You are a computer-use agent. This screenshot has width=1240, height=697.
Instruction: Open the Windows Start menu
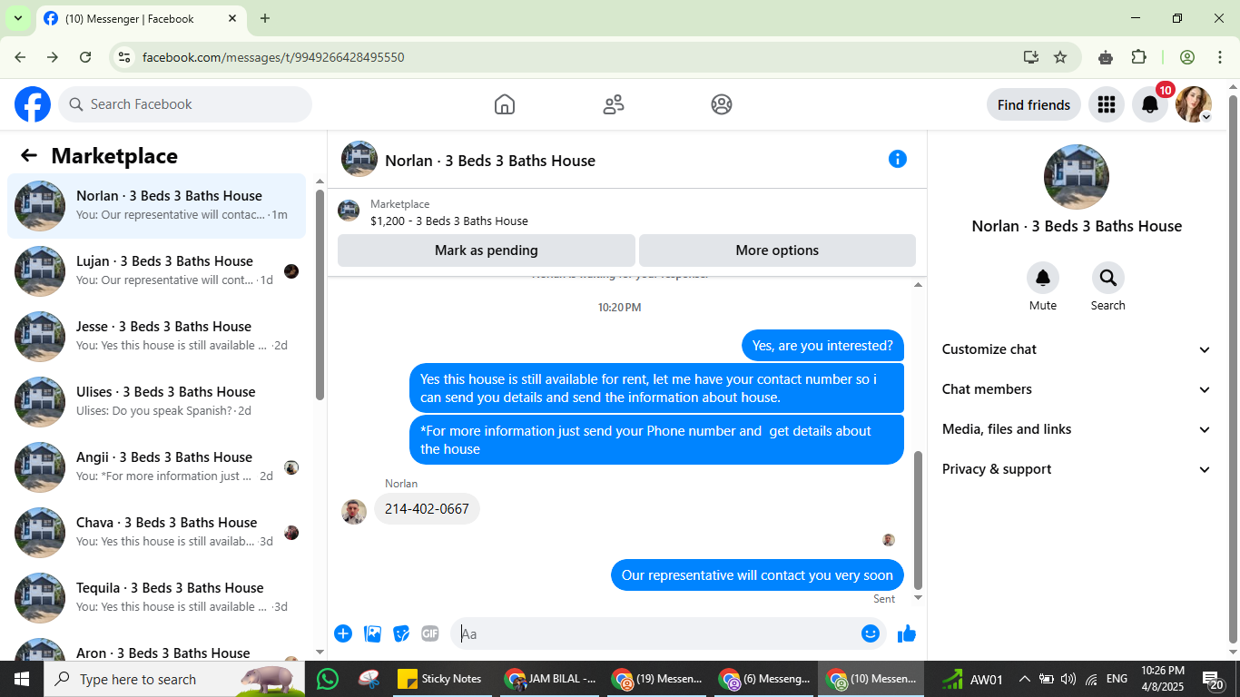tap(22, 679)
